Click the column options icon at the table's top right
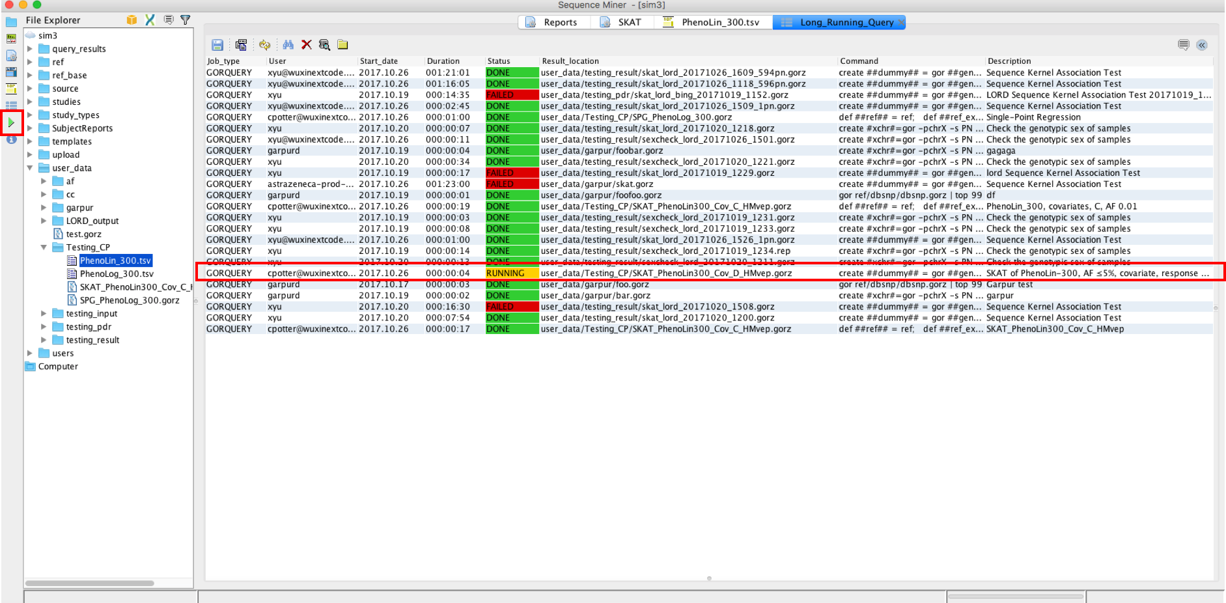This screenshot has height=603, width=1226. [1184, 45]
